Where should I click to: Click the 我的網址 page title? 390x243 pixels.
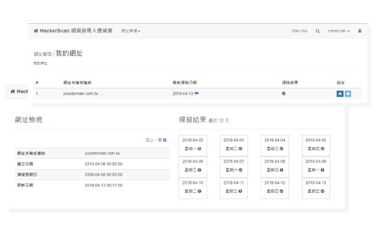point(69,53)
